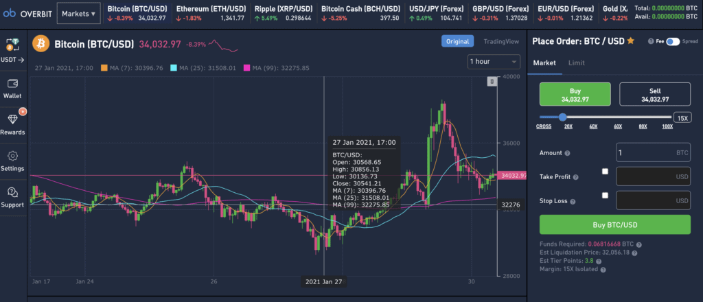Click the 15X leverage value box
The height and width of the screenshot is (302, 703).
click(682, 118)
